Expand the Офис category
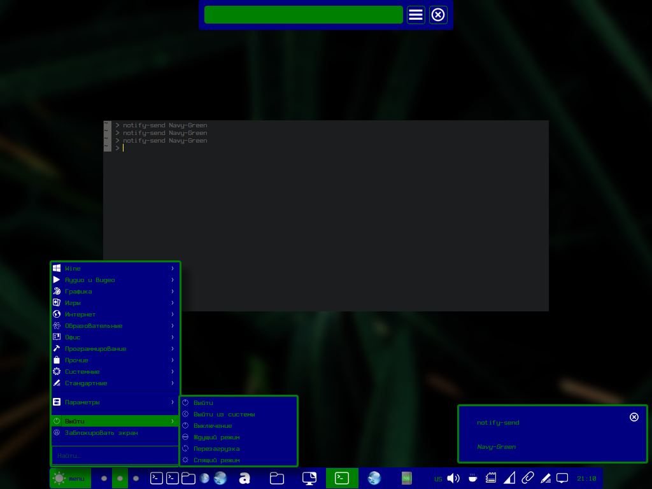652x489 pixels. [x=115, y=337]
